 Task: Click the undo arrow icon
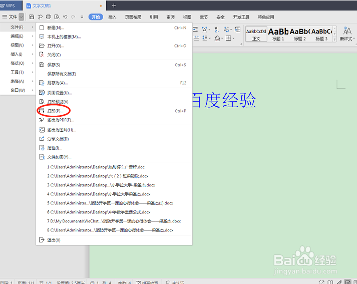[66, 17]
